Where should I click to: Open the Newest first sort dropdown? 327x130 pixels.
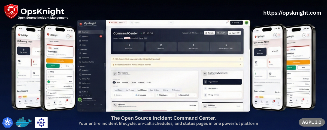(x=186, y=95)
